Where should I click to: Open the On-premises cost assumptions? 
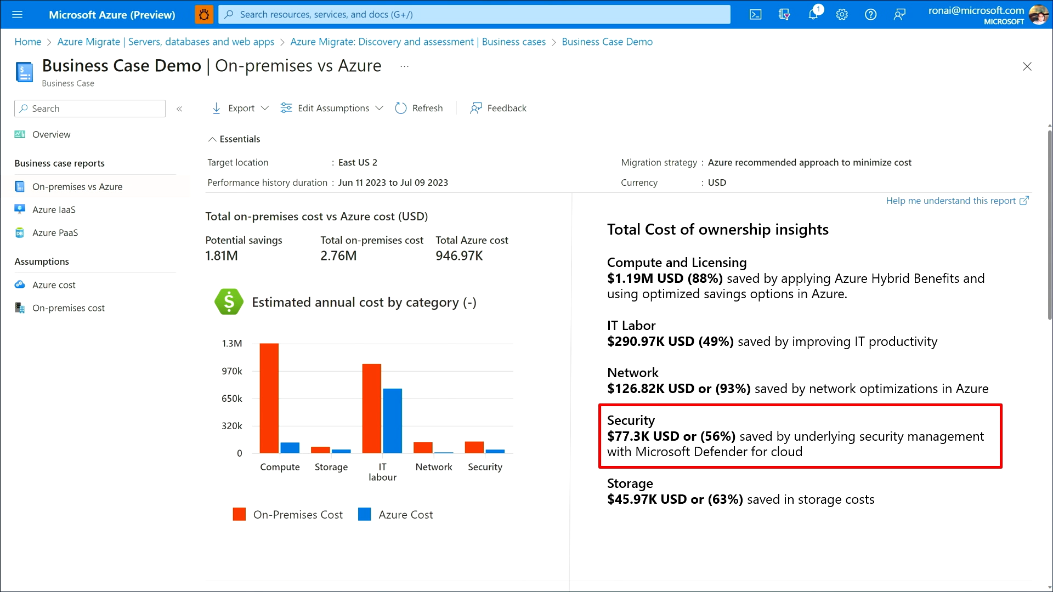68,308
